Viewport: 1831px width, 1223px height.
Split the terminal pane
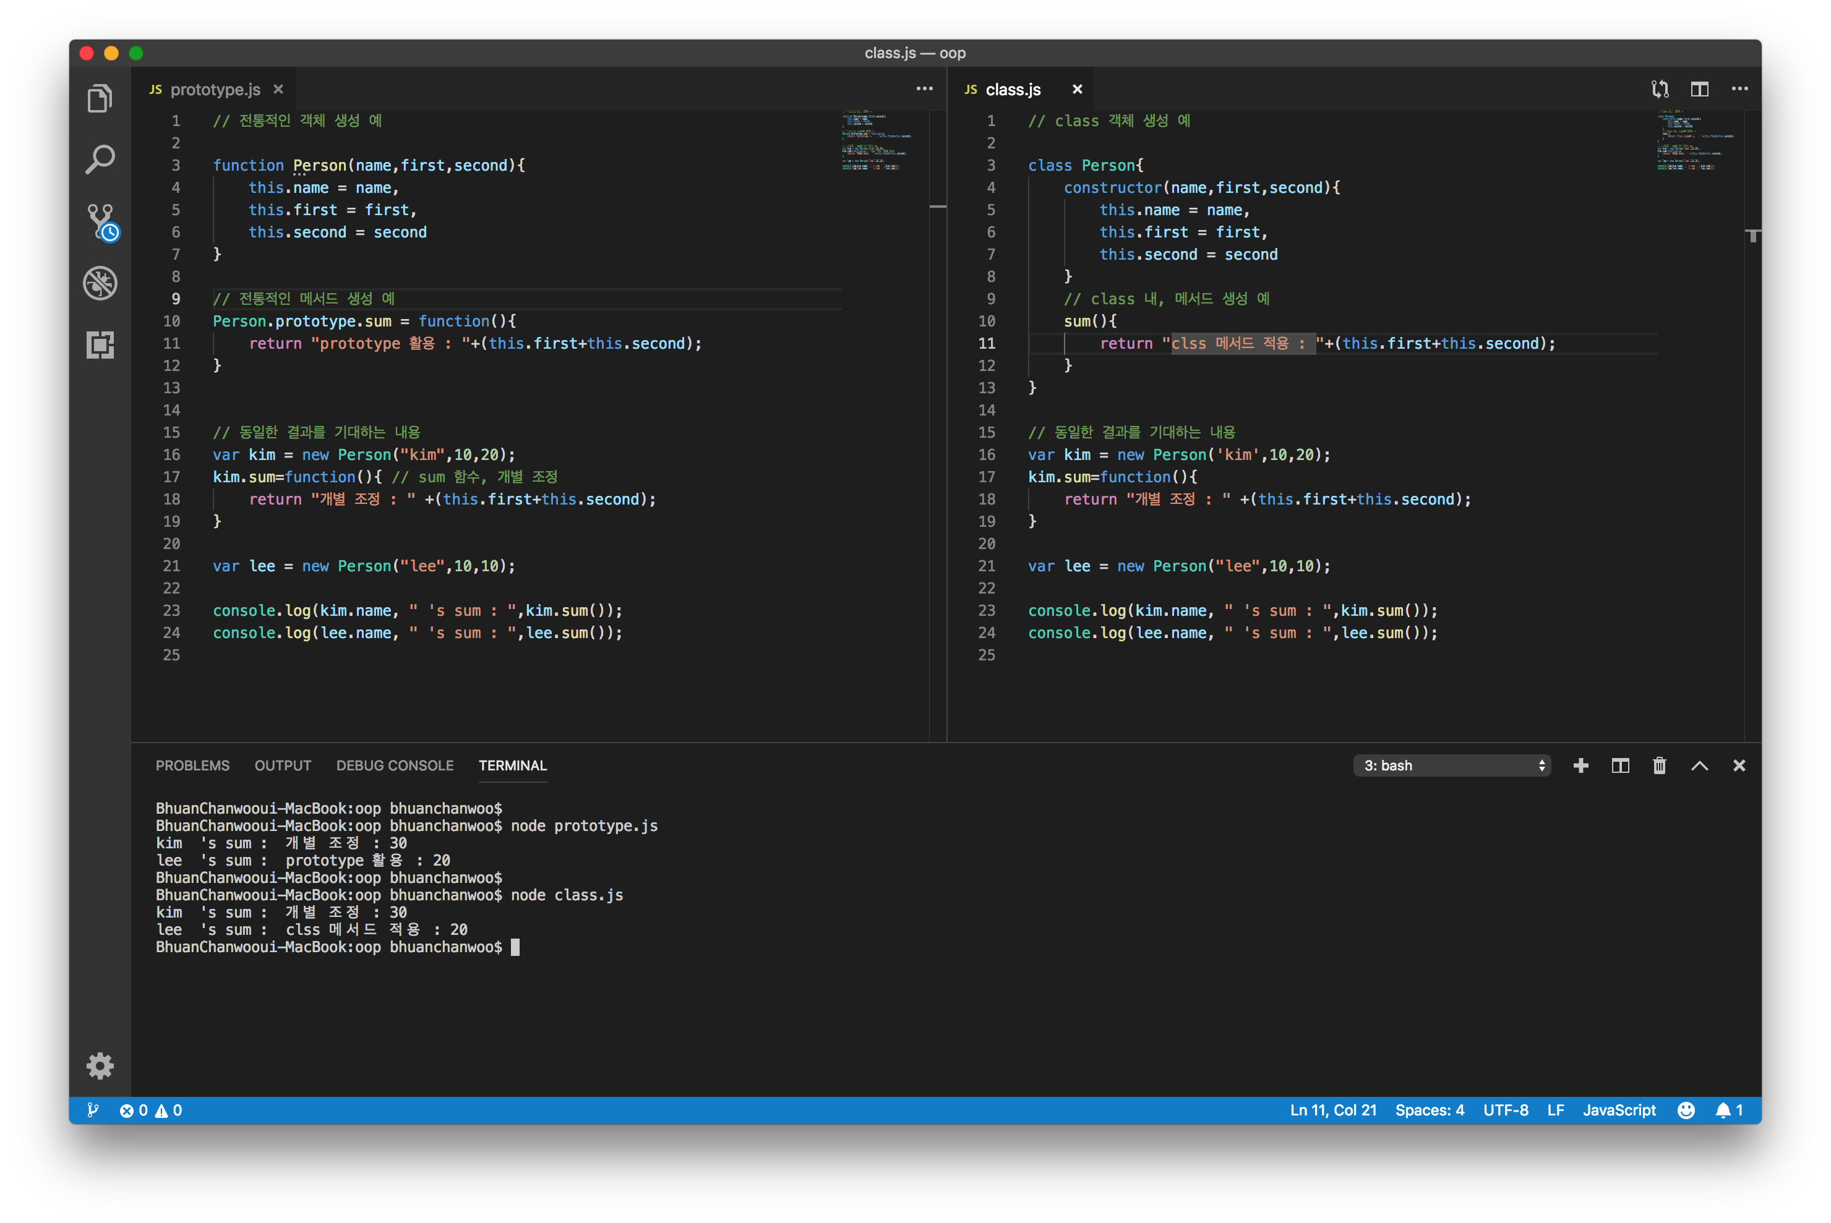[x=1620, y=765]
